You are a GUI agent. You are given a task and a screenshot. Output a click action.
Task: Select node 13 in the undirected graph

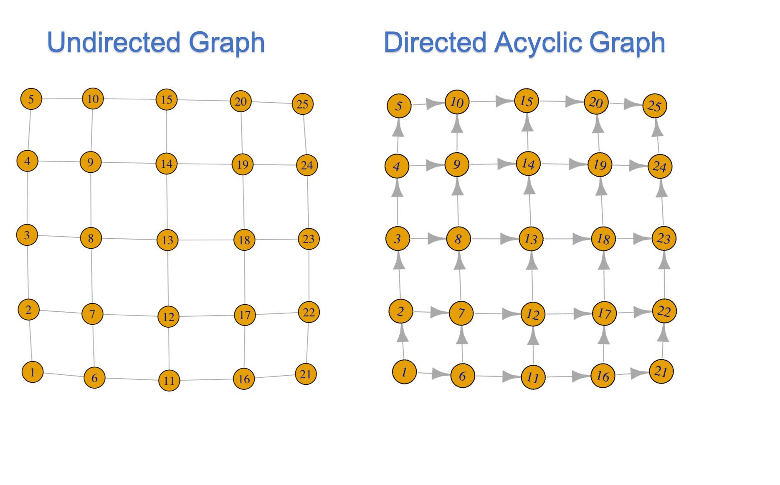[167, 240]
